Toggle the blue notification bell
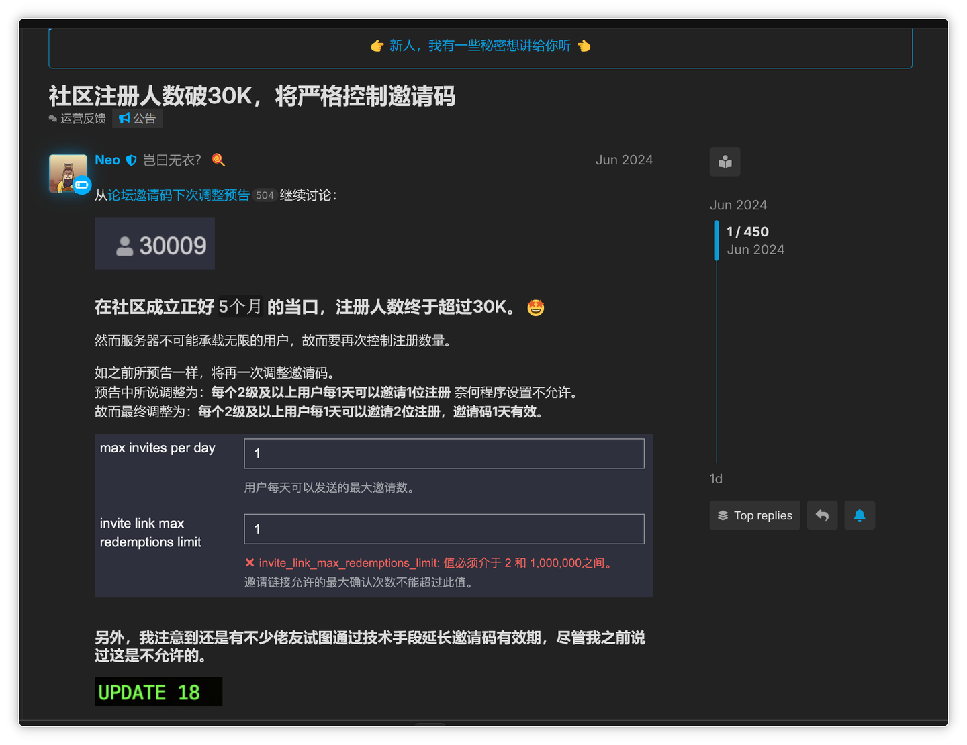Image resolution: width=967 pixels, height=745 pixels. coord(860,515)
